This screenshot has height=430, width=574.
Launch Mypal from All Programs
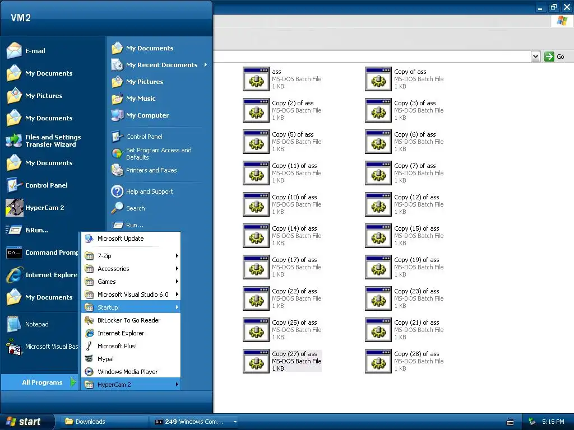click(131, 359)
